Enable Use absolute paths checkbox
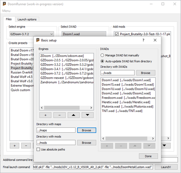The height and width of the screenshot is (173, 181). [51, 150]
